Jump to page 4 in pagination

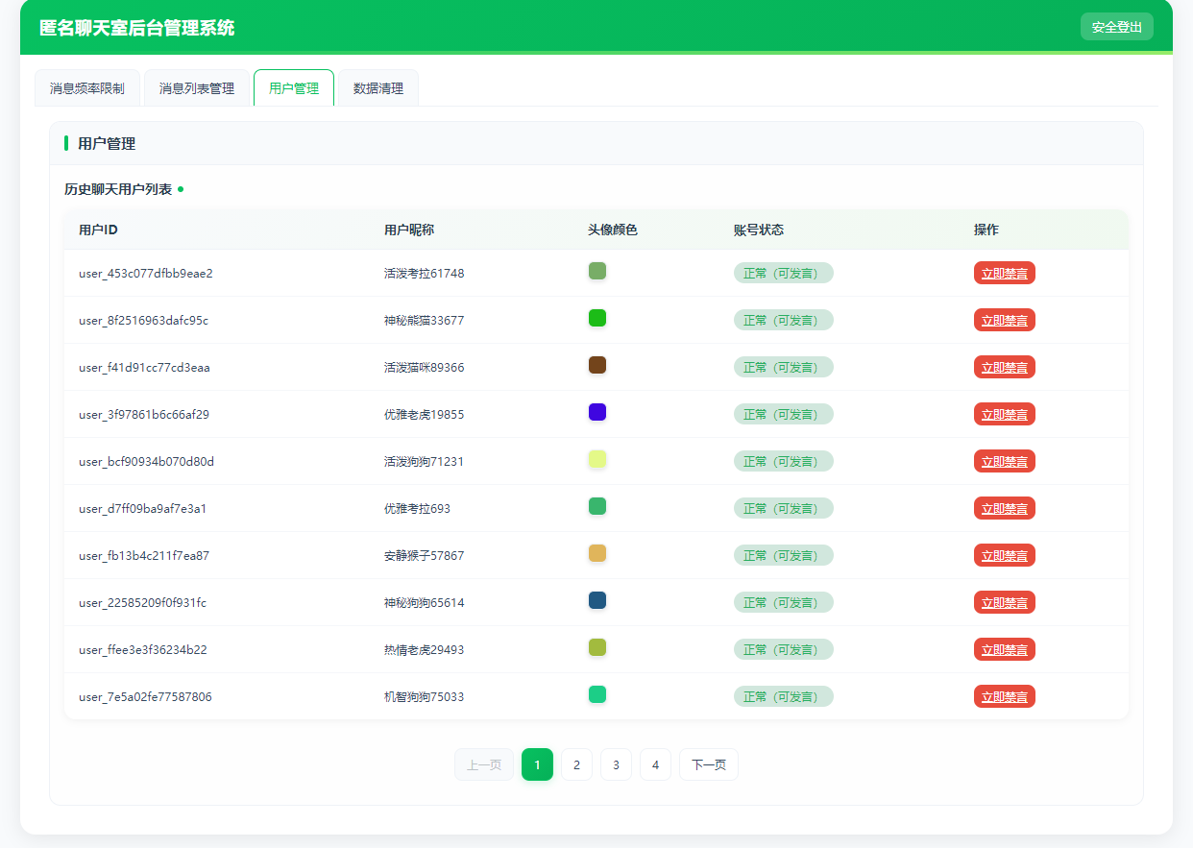pyautogui.click(x=655, y=764)
